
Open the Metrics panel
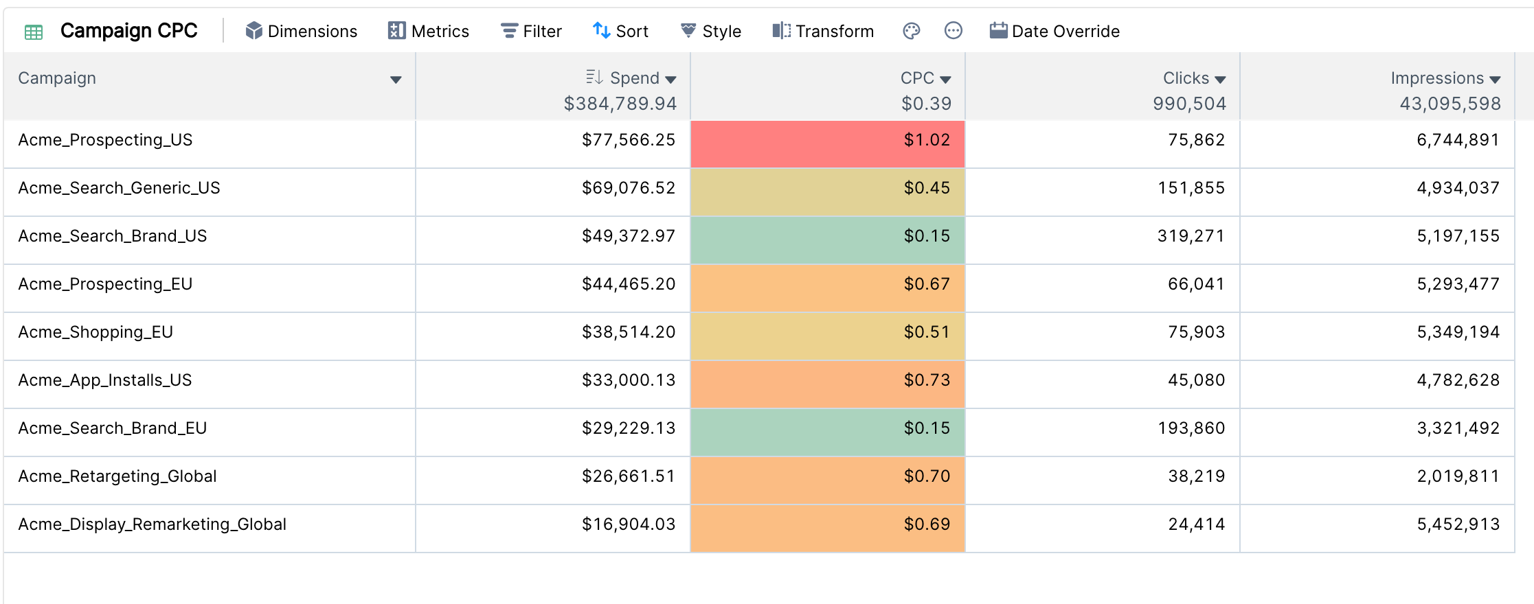pos(429,31)
